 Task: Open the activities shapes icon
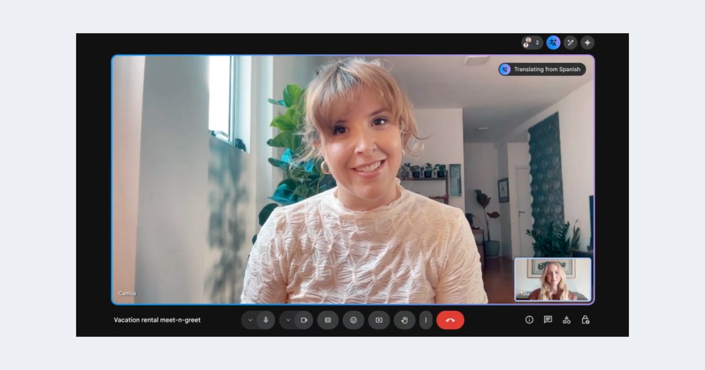(567, 320)
